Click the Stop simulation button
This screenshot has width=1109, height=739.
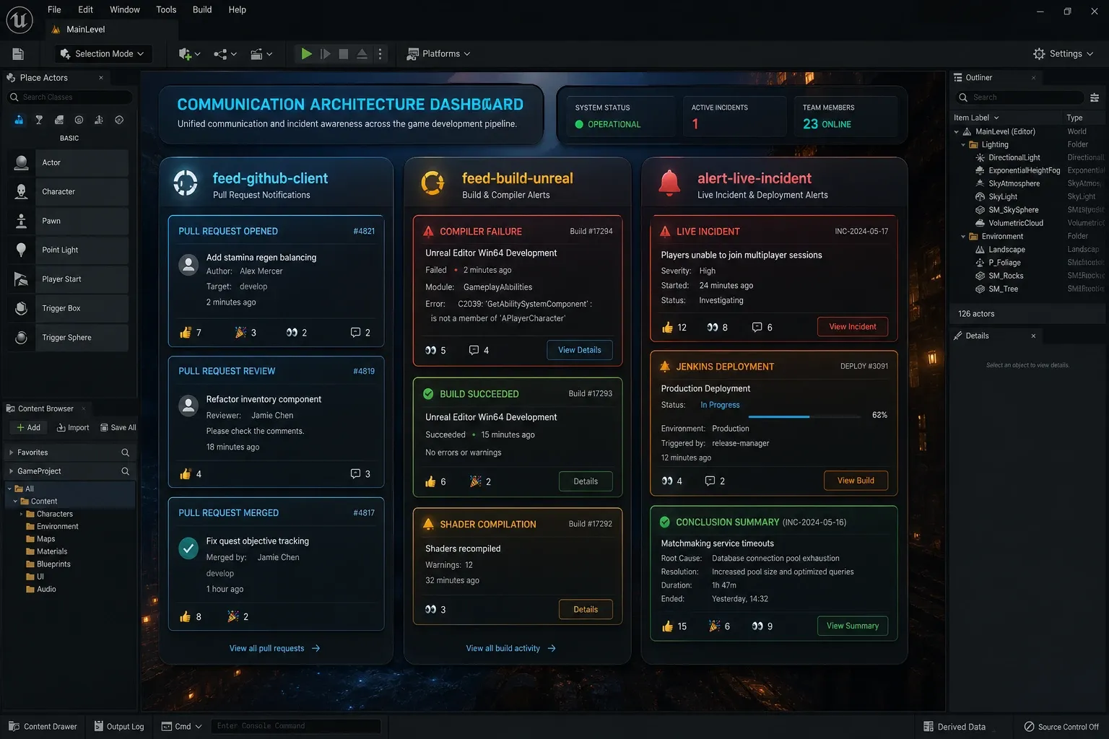coord(344,53)
